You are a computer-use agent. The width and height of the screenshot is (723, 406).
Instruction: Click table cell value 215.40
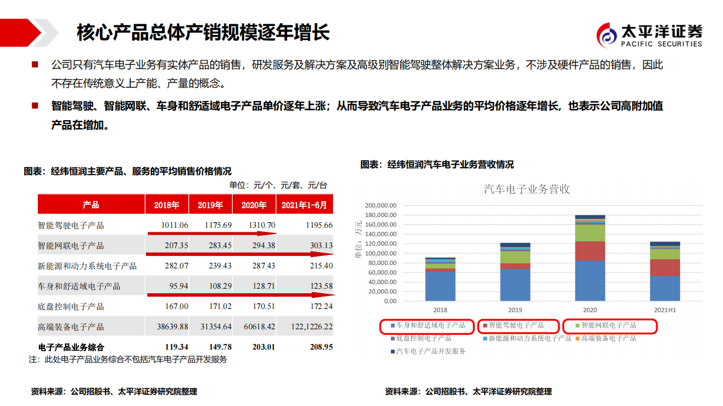321,266
